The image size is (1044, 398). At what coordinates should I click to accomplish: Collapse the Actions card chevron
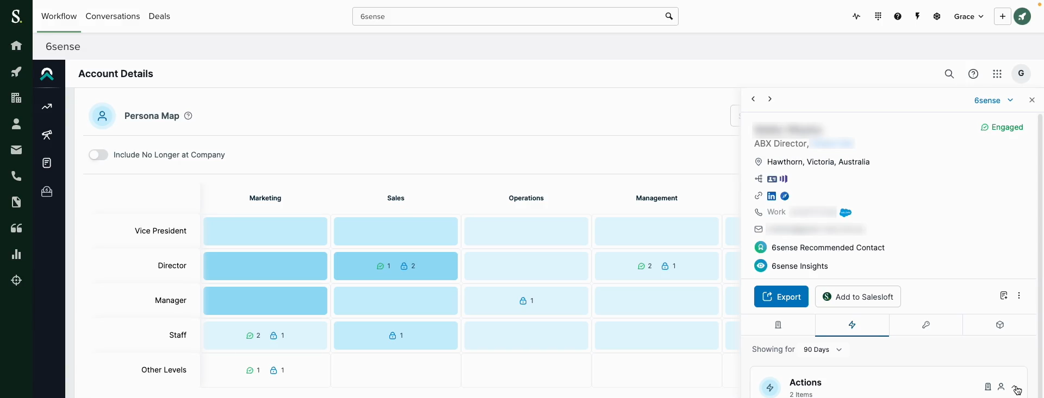pyautogui.click(x=1015, y=387)
